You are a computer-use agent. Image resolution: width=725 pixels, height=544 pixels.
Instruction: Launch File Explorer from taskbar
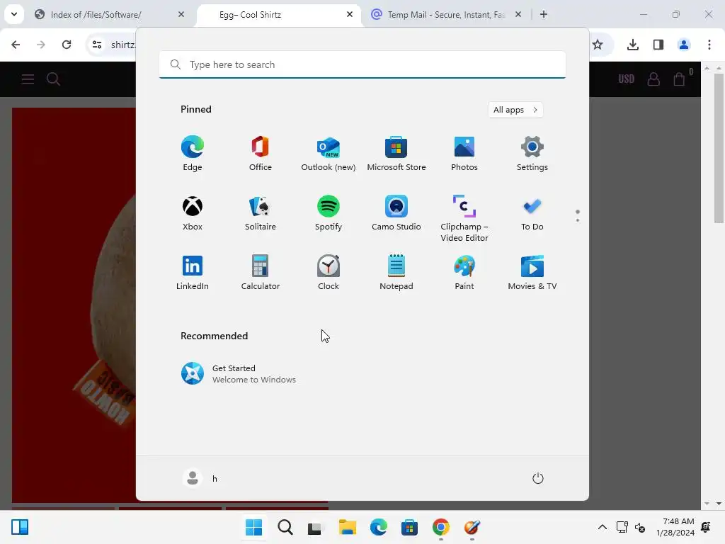tap(347, 527)
